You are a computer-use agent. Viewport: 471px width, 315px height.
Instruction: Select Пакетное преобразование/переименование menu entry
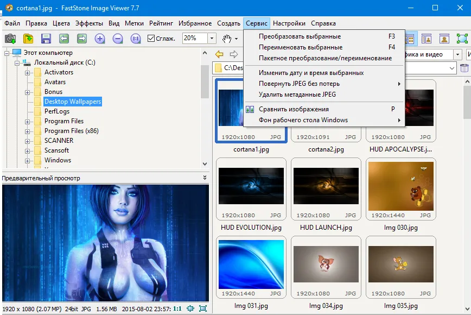coord(324,58)
